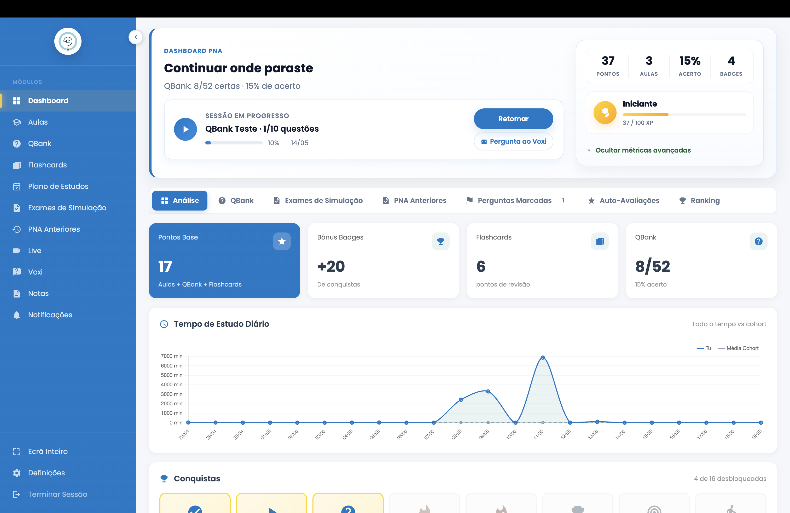The width and height of the screenshot is (790, 513).
Task: Click the Live camera icon in the sidebar
Action: pyautogui.click(x=17, y=250)
